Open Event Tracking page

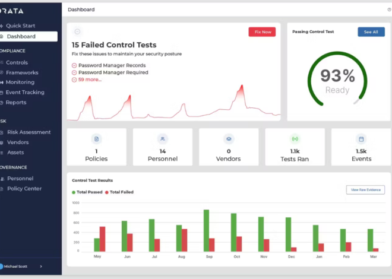(25, 93)
